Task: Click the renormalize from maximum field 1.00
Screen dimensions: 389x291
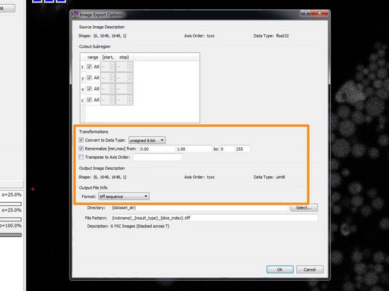Action: (194, 149)
